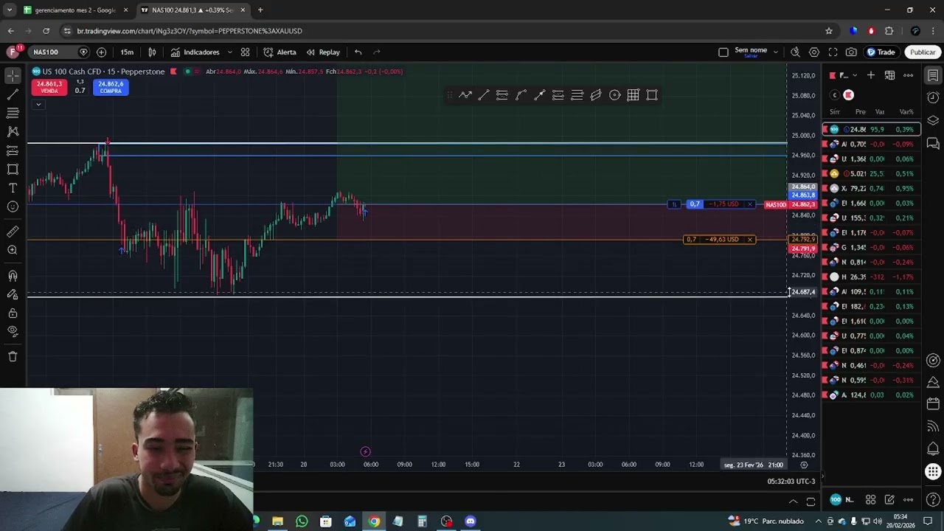
Task: Open the calendar panel in right sidebar
Action: 933,404
